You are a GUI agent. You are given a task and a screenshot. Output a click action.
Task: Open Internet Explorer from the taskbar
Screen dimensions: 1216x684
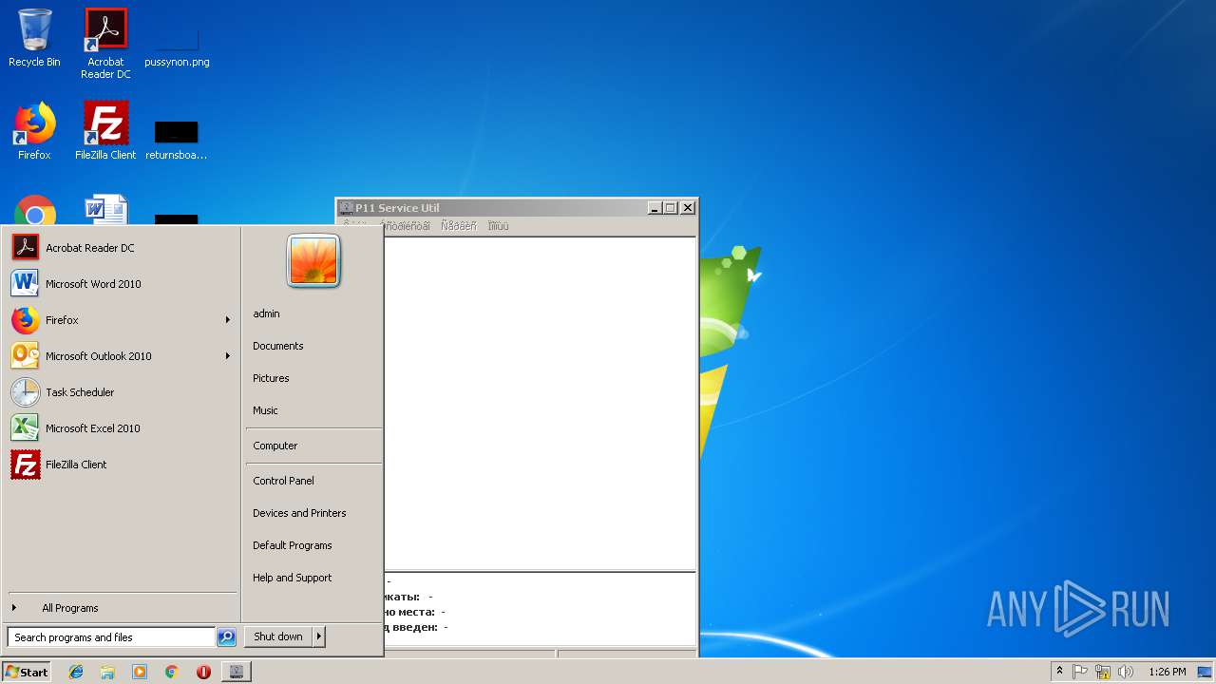[76, 672]
